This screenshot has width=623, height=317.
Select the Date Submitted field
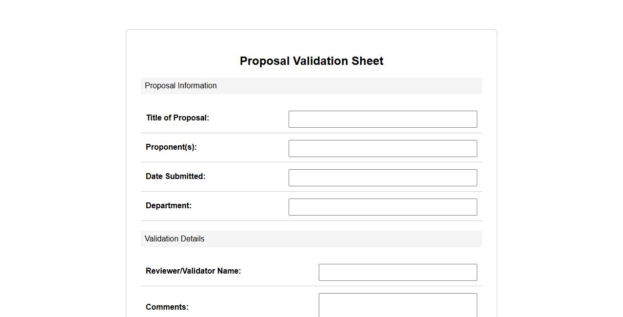coord(383,178)
